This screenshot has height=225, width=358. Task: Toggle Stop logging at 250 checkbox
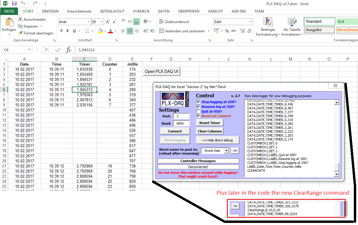(x=198, y=102)
